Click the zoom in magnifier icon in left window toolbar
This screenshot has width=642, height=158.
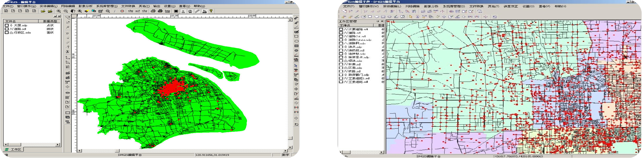point(59,11)
